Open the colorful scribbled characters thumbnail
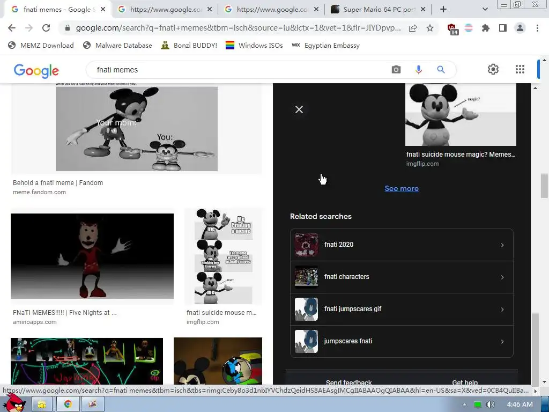 (x=87, y=361)
